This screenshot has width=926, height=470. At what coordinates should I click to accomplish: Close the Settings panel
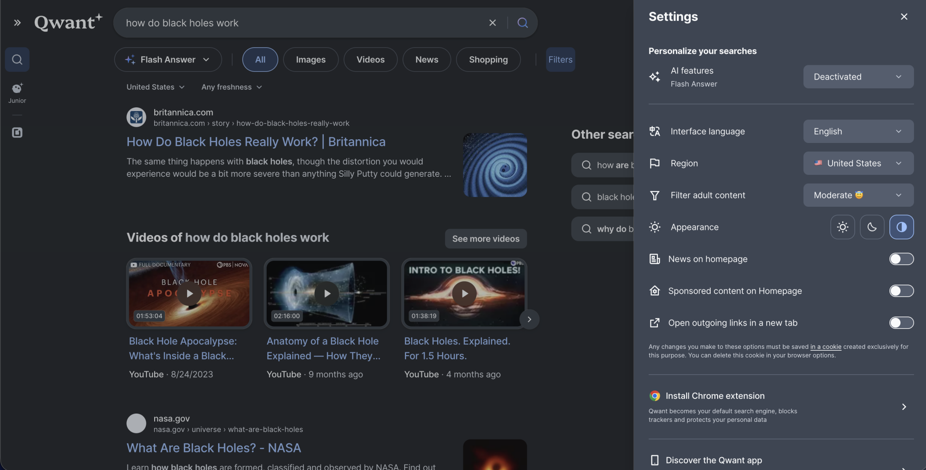pyautogui.click(x=904, y=17)
